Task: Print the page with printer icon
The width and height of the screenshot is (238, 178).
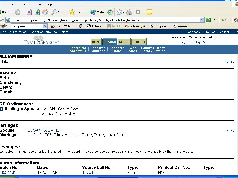Action: (129, 12)
